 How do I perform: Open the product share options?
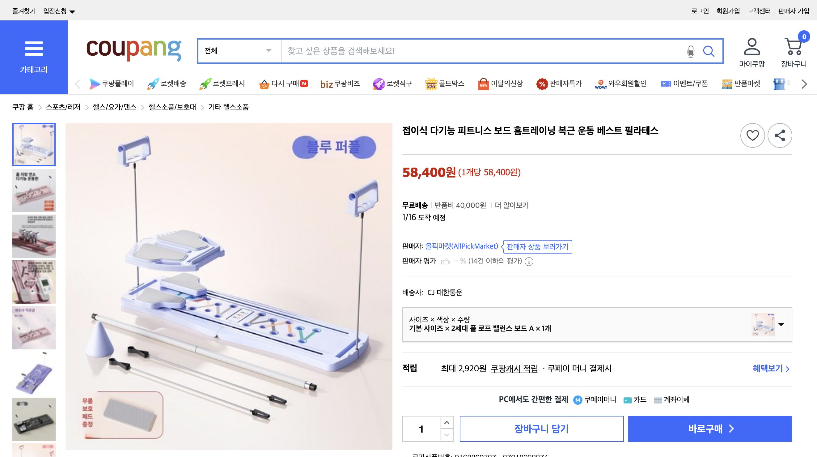(780, 135)
